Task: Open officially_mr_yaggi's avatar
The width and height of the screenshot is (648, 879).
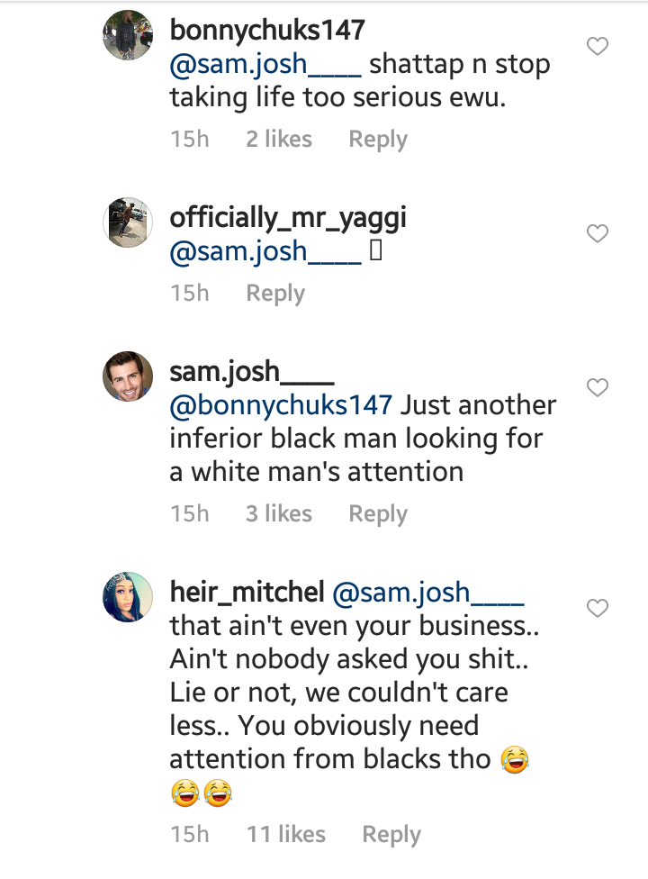Action: [x=129, y=222]
